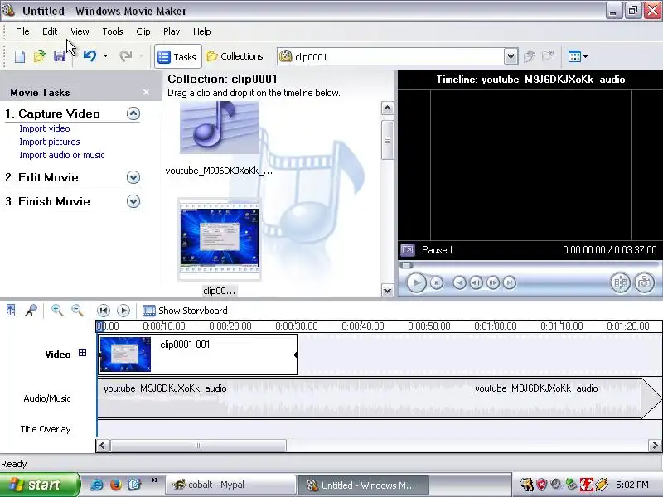Launch Internet Explorer from quick launch
Image resolution: width=663 pixels, height=497 pixels.
pyautogui.click(x=97, y=485)
